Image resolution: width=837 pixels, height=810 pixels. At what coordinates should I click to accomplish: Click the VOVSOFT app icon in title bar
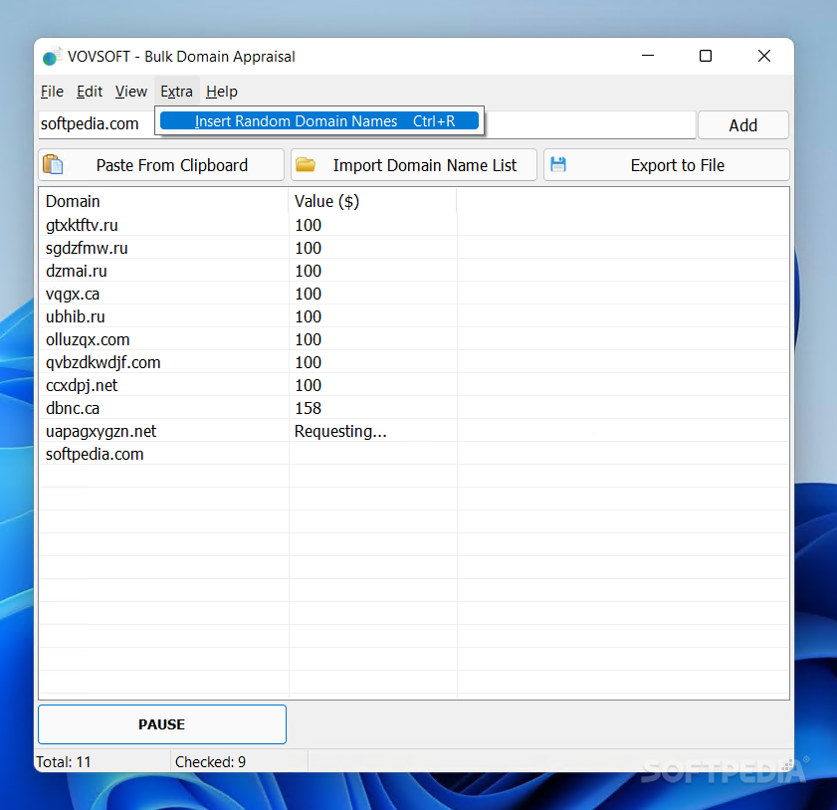(51, 57)
